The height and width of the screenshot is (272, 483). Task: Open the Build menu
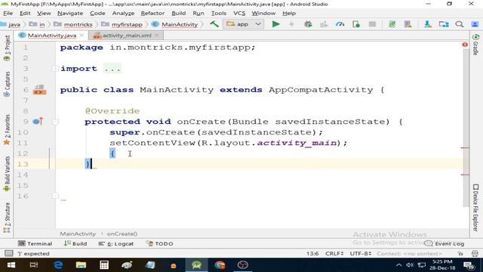179,14
